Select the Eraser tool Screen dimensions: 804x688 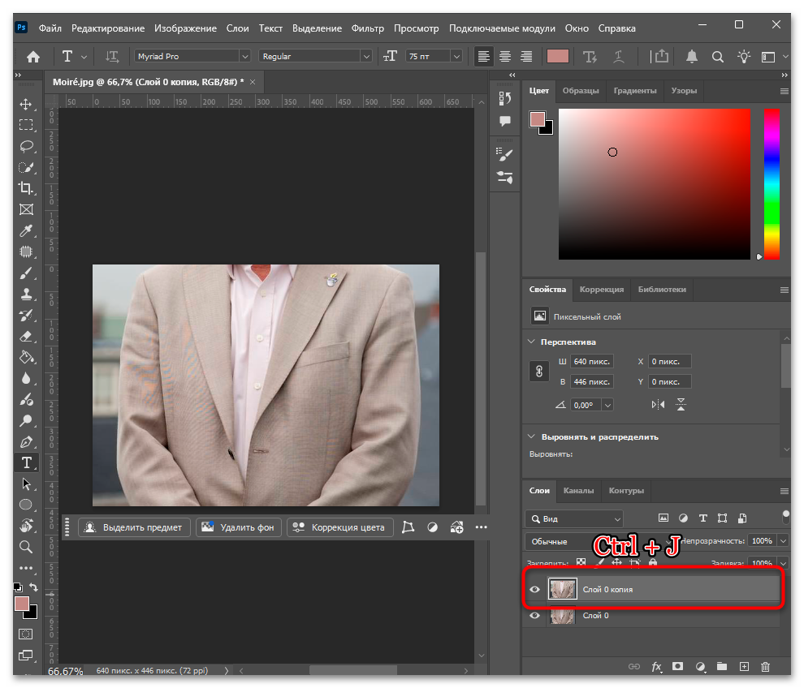coord(26,337)
